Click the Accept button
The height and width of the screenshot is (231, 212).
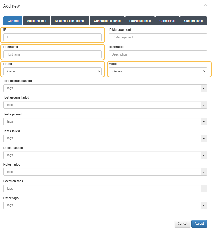199,224
